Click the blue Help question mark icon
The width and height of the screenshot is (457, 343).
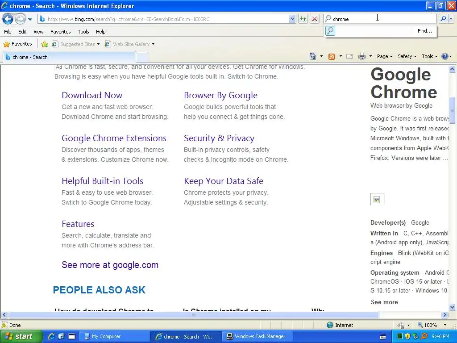[x=445, y=56]
